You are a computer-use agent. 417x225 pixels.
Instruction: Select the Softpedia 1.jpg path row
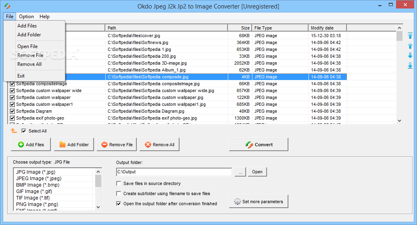click(x=139, y=50)
